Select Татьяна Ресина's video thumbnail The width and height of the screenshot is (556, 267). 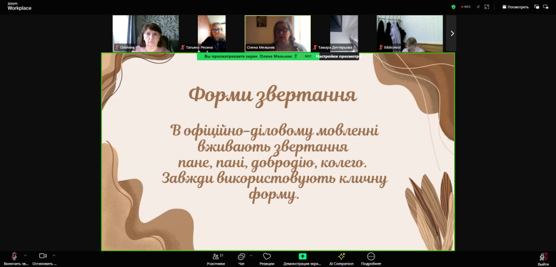[211, 33]
